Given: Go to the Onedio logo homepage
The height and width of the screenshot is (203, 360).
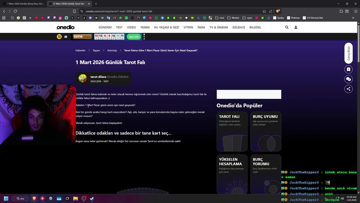Looking at the screenshot, I should click(66, 27).
